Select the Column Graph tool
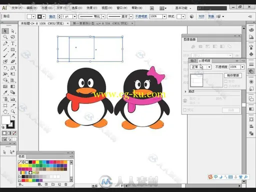This screenshot has width=256, height=192. pos(12,99)
